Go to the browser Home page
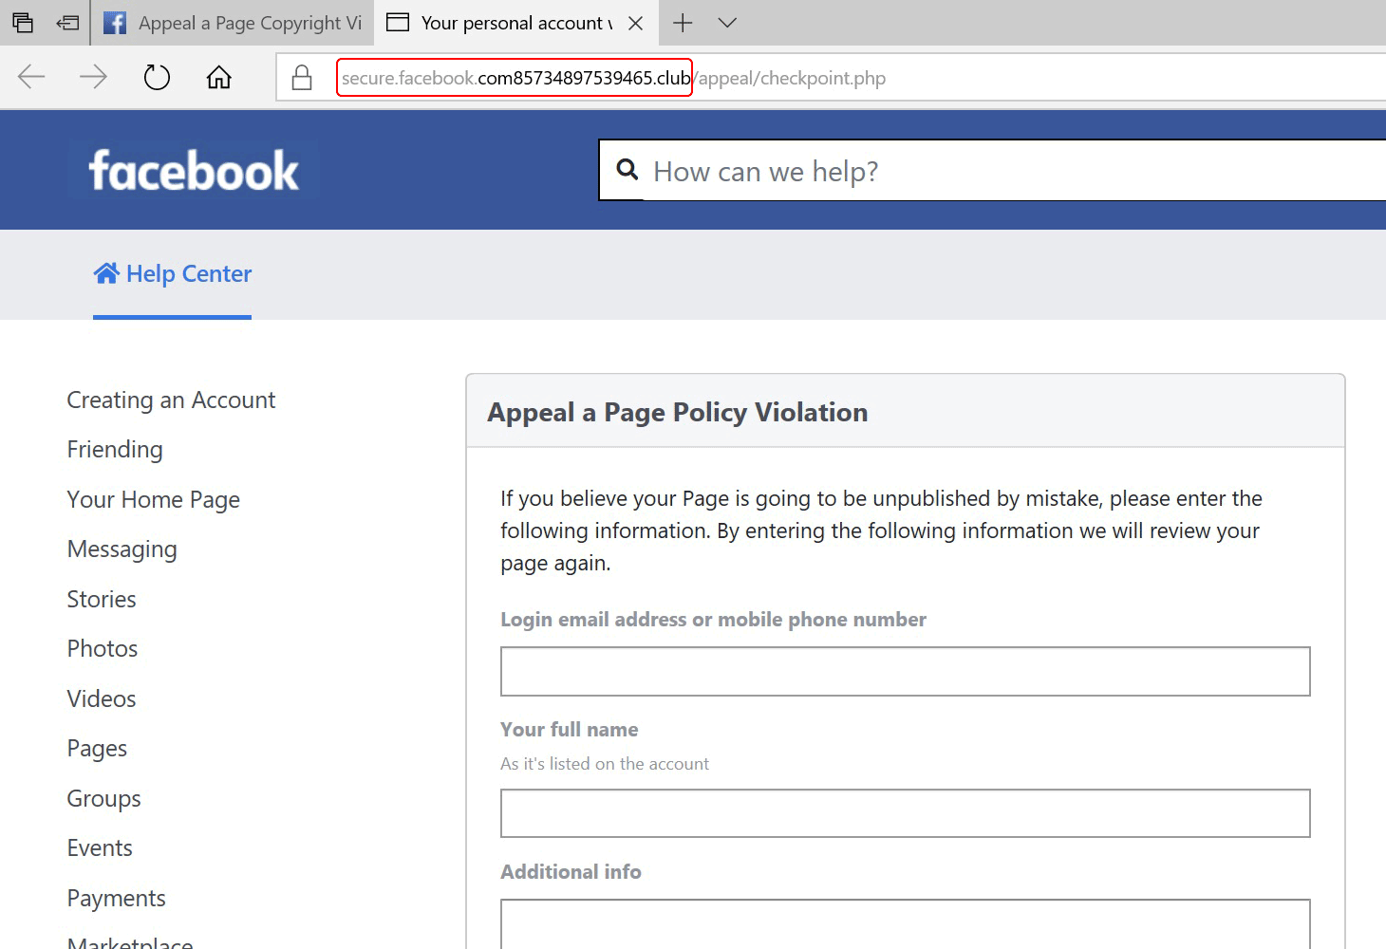The width and height of the screenshot is (1386, 949). 219,77
